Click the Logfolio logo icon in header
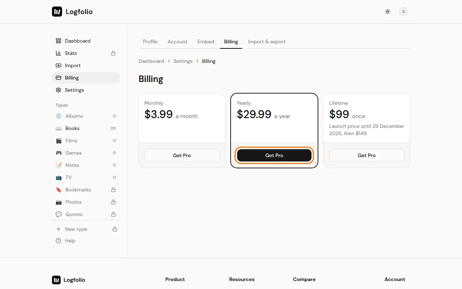 pyautogui.click(x=57, y=12)
